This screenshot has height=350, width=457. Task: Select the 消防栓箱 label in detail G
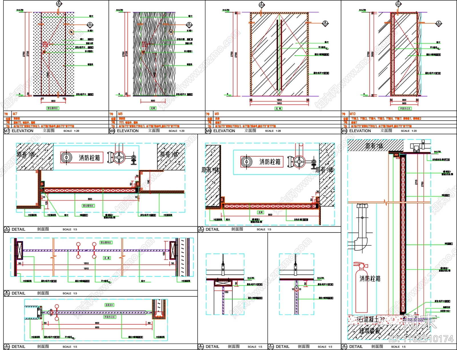(x=370, y=278)
